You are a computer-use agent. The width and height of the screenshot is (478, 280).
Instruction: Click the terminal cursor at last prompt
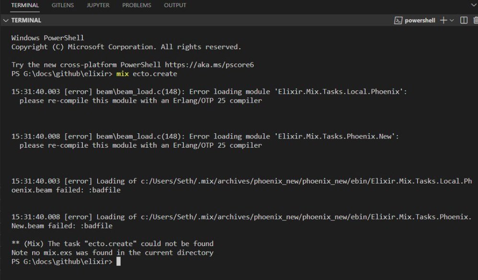tap(119, 261)
